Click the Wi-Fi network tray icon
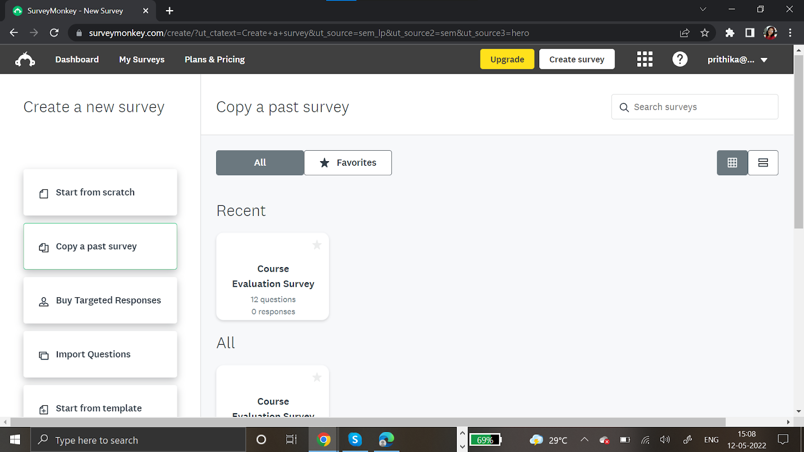804x452 pixels. [645, 440]
